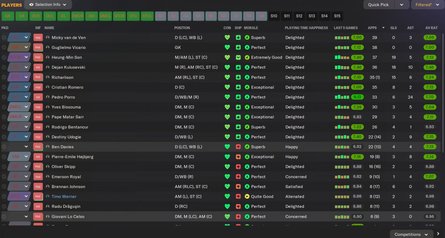Open the Selection Info dropdown
The height and width of the screenshot is (238, 445).
(x=48, y=5)
